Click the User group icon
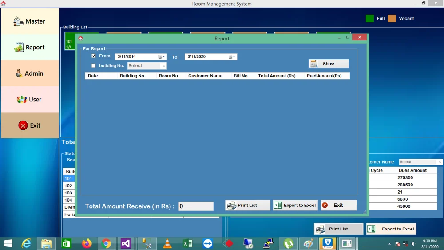Image resolution: width=444 pixels, height=250 pixels. [x=22, y=100]
